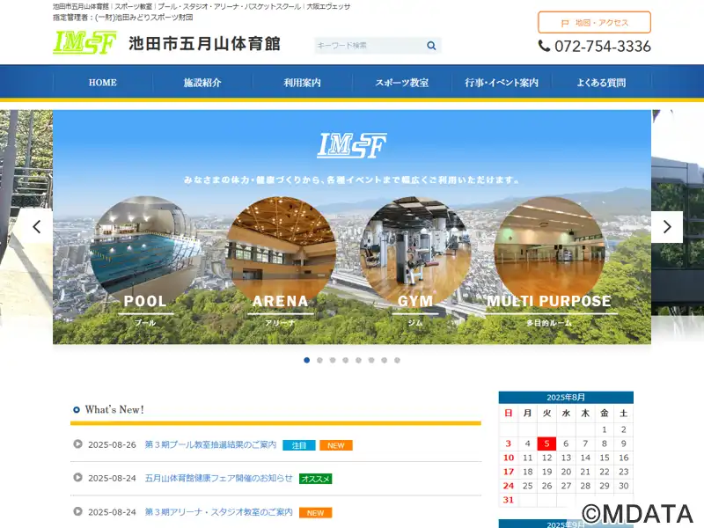Select day 10 in August calendar
704x528 pixels.
coord(509,458)
